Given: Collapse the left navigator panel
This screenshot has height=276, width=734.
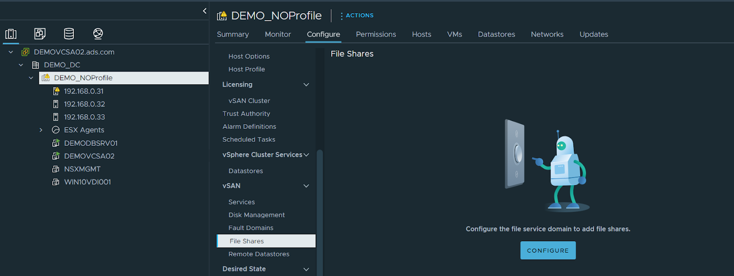Looking at the screenshot, I should (x=205, y=11).
